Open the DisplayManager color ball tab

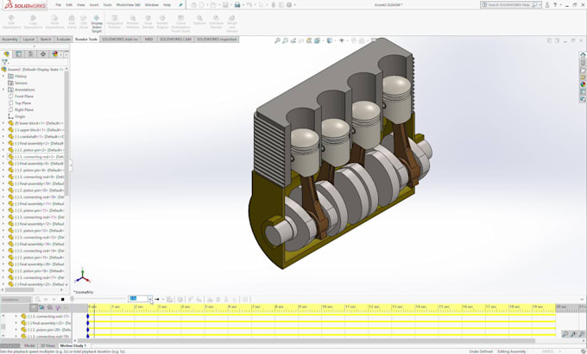[x=55, y=54]
